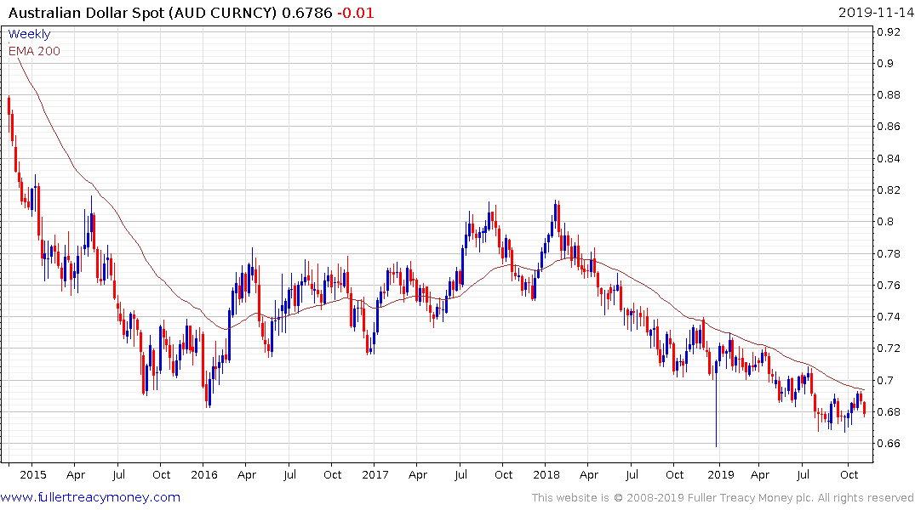The height and width of the screenshot is (510, 915).
Task: Select the last price value 0.6786
Action: [307, 13]
